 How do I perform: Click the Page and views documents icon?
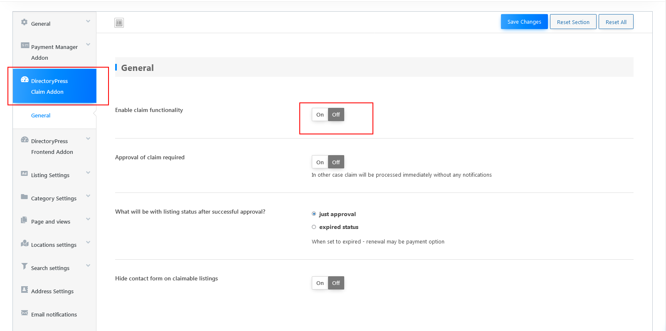click(24, 220)
